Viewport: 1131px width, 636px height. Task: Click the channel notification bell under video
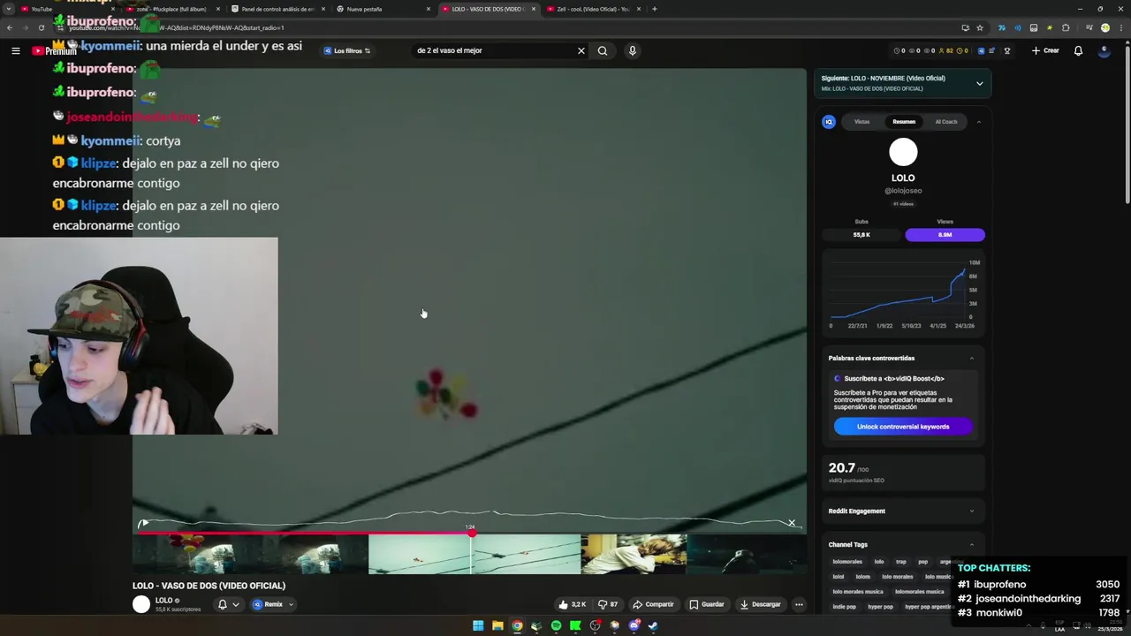(223, 604)
